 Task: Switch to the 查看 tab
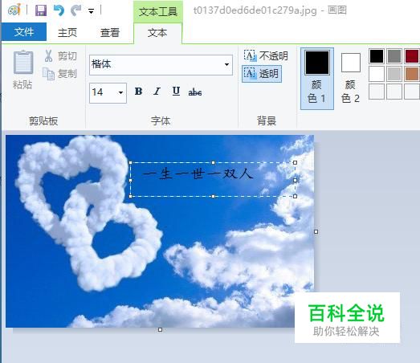[110, 32]
